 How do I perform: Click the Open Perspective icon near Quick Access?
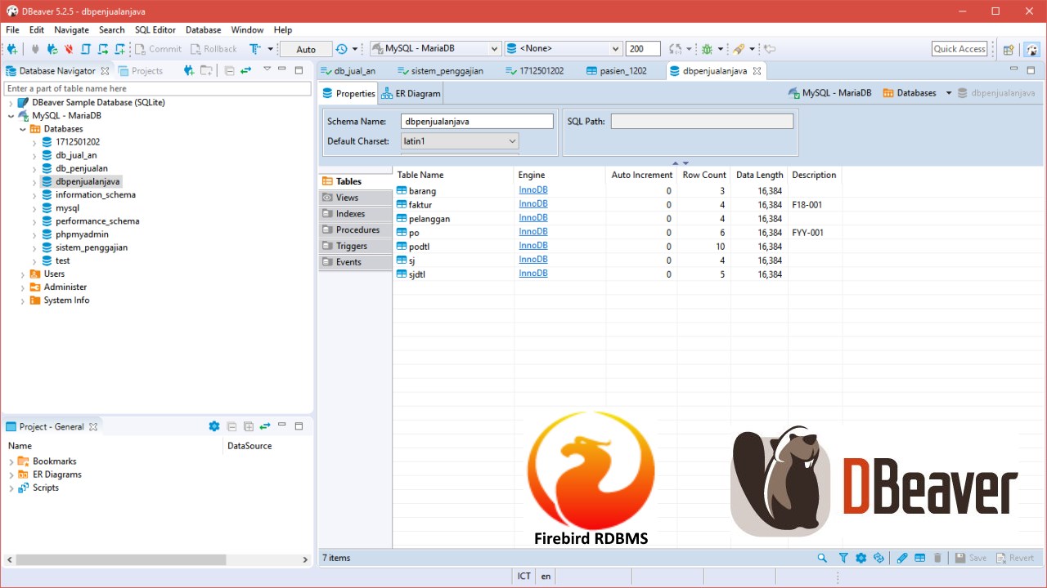[1009, 49]
